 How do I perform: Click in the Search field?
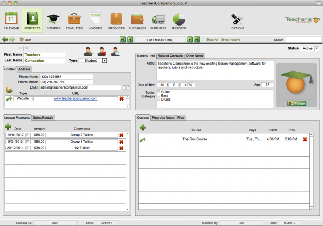[x=303, y=40]
